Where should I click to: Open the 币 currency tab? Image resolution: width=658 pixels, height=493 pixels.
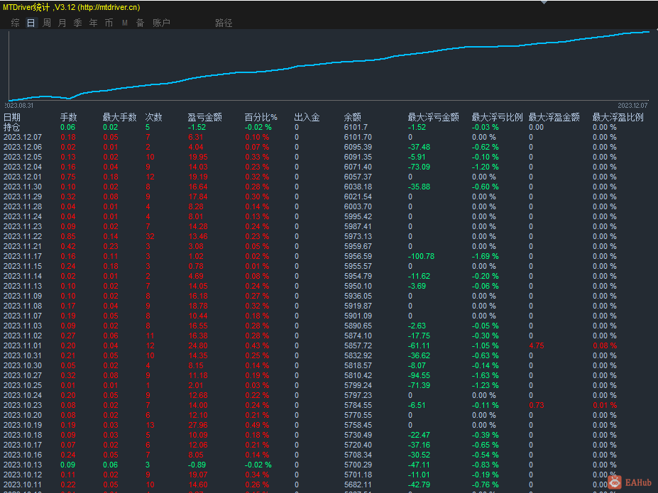tap(109, 23)
